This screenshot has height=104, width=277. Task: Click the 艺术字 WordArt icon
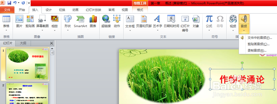click(x=157, y=19)
